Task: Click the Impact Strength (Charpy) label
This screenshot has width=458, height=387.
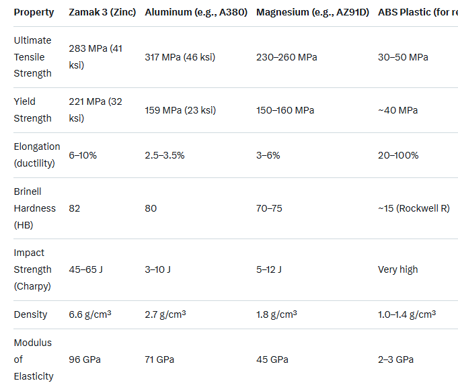Action: coord(32,269)
